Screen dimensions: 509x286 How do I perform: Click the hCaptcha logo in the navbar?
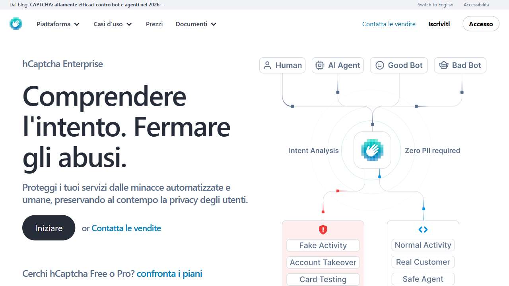(16, 24)
